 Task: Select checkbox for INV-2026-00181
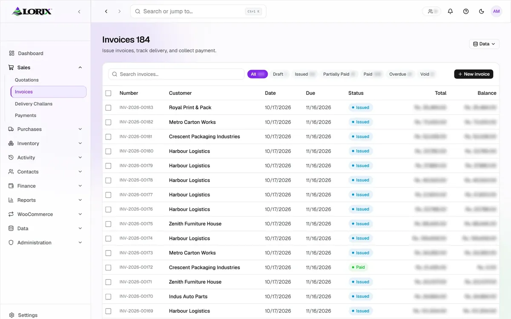pyautogui.click(x=108, y=137)
